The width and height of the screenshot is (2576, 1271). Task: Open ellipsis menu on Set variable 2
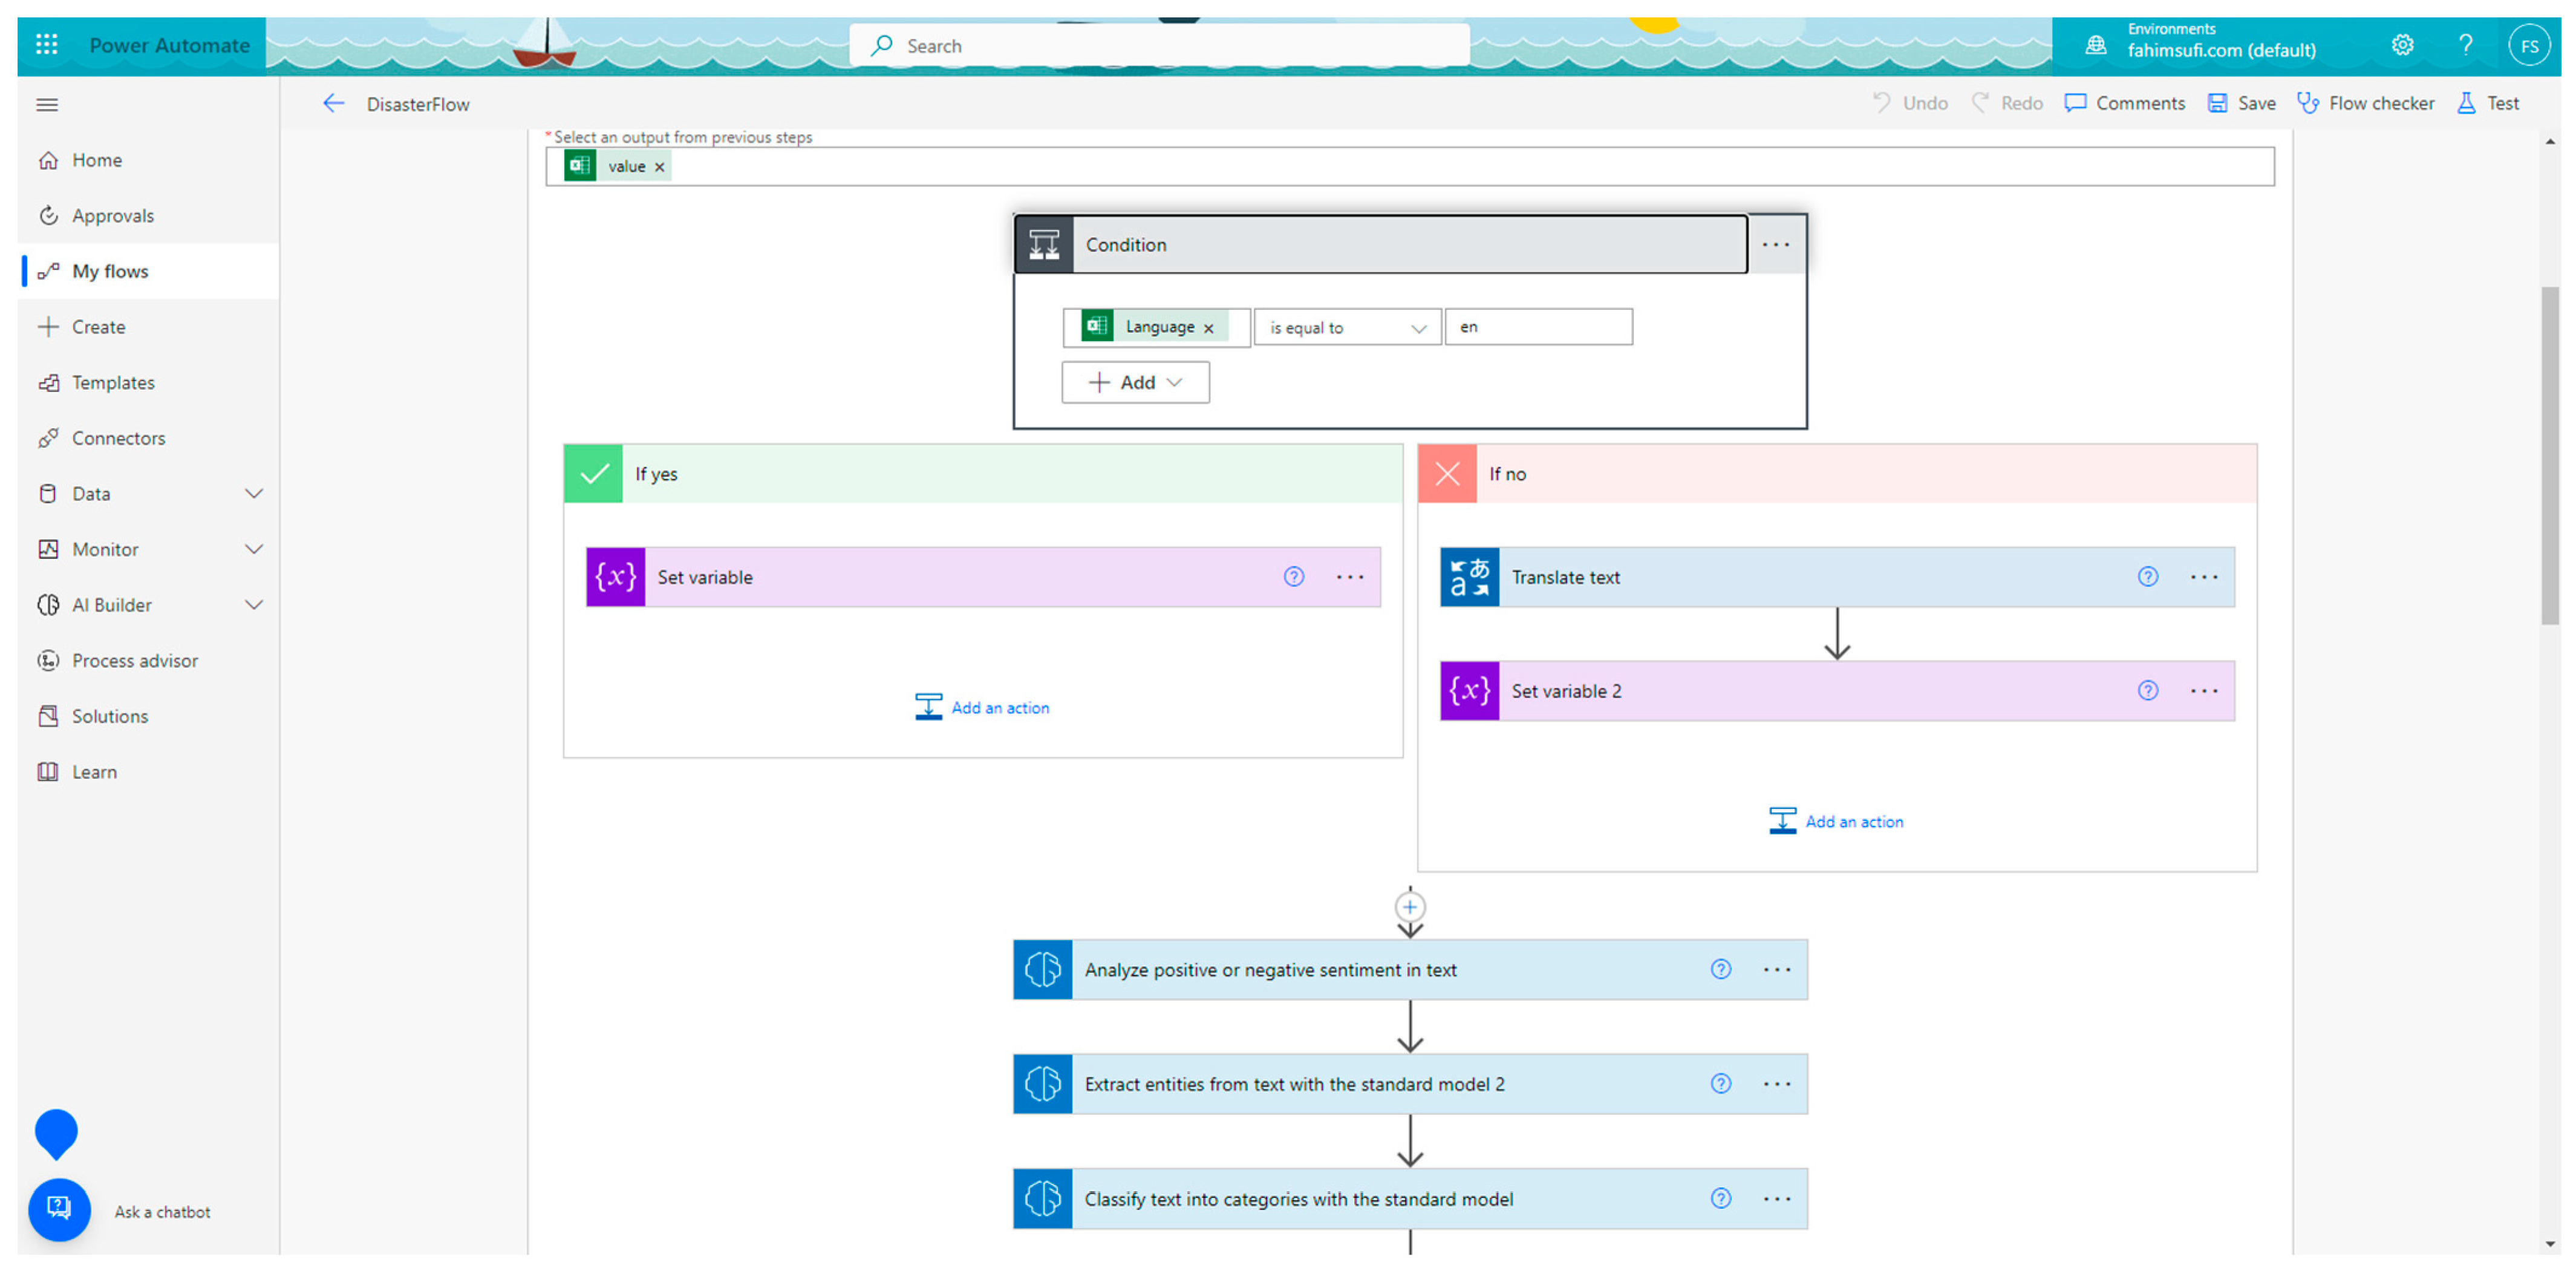(x=2203, y=691)
